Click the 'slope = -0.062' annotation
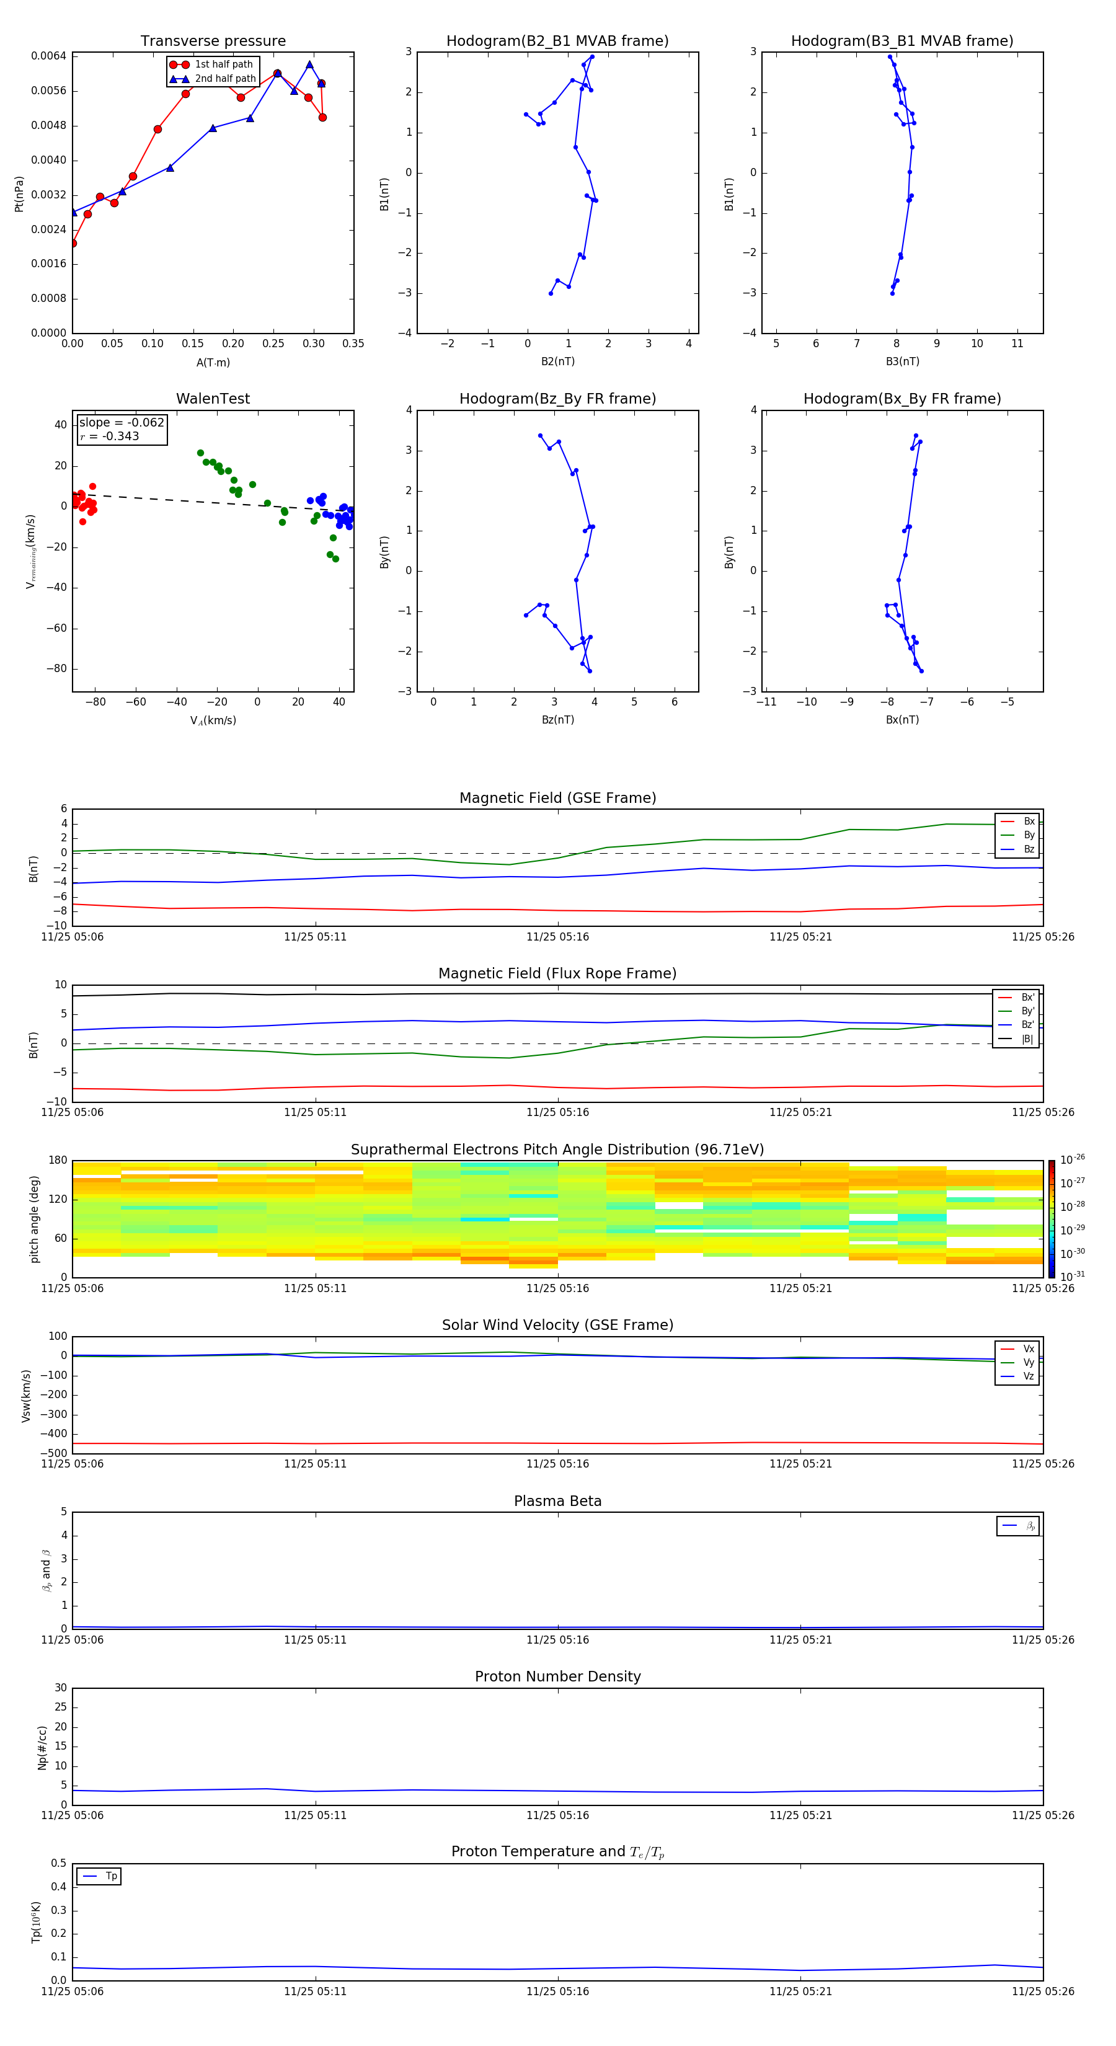This screenshot has width=1116, height=2046. tap(122, 423)
